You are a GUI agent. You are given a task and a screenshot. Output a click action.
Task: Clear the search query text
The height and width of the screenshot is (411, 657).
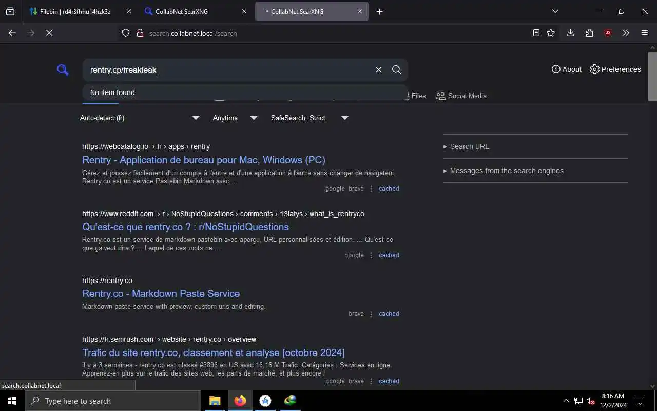coord(378,70)
